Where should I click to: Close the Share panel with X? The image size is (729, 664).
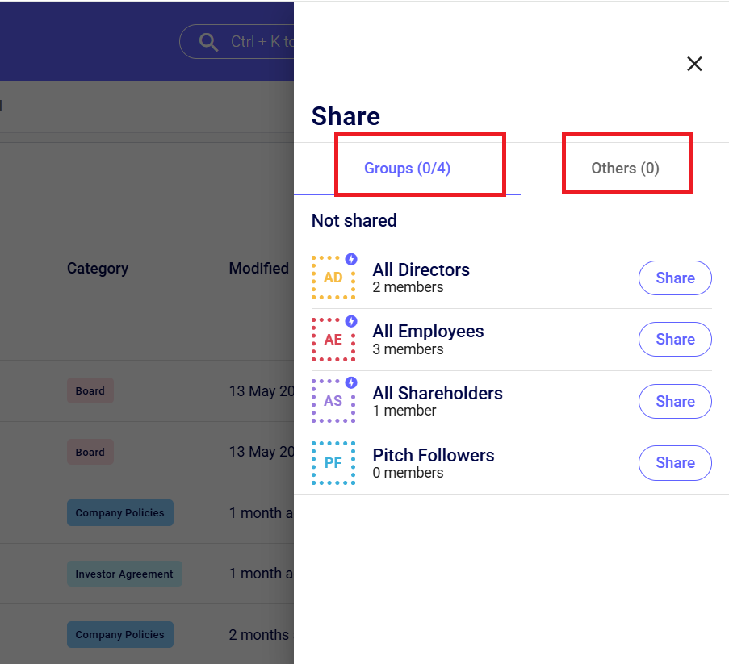(694, 64)
